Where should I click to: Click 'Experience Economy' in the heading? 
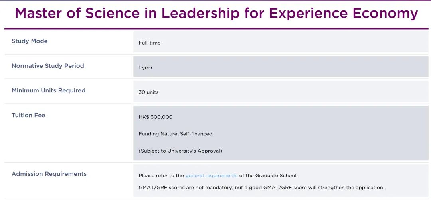pos(343,14)
